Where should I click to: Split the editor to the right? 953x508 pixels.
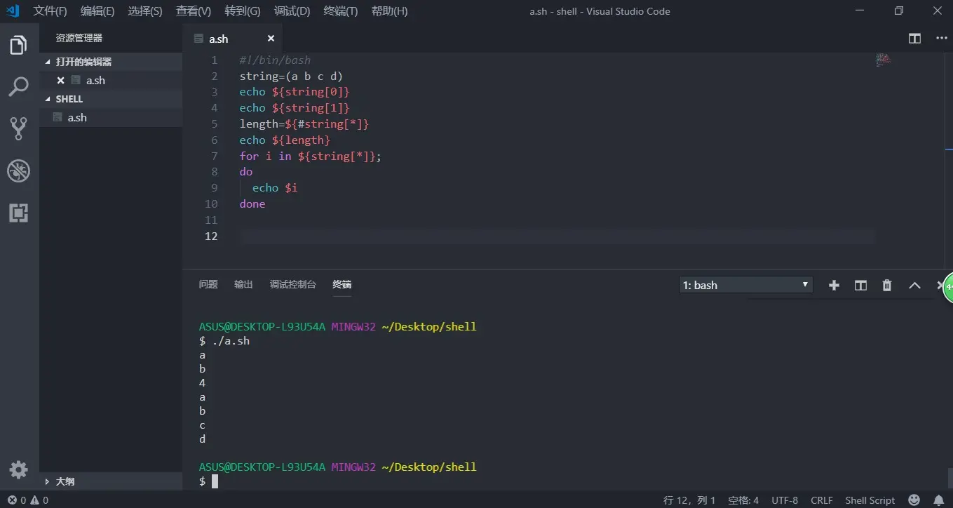pos(914,39)
